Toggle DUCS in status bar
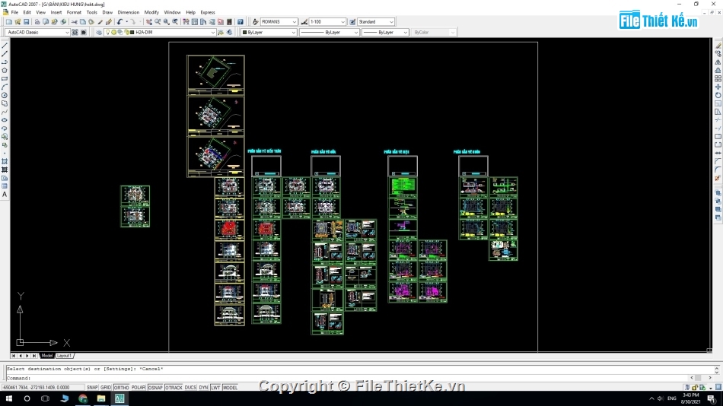This screenshot has height=406, width=723. point(190,388)
